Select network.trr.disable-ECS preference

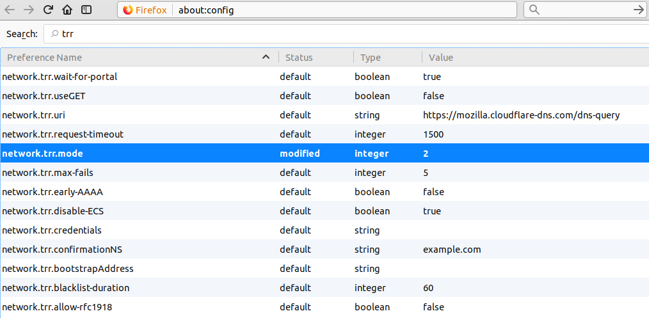[324, 211]
